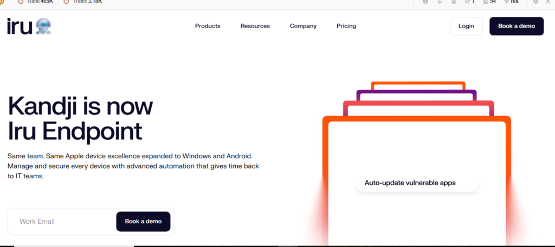Expand the Products navigation menu

pyautogui.click(x=208, y=26)
